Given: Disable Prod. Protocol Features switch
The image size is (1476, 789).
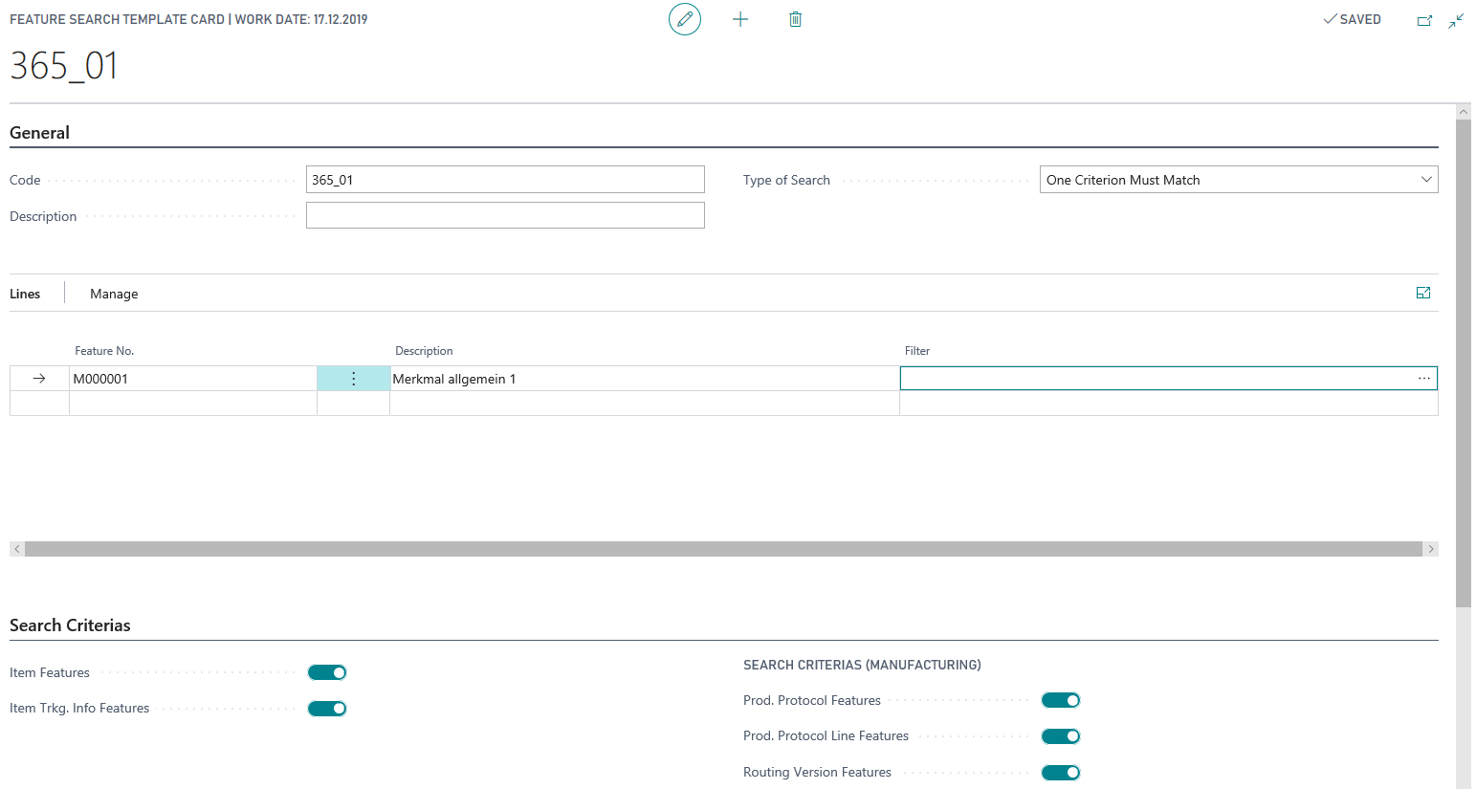Looking at the screenshot, I should coord(1061,700).
